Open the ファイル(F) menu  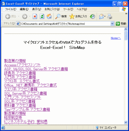pos(11,9)
